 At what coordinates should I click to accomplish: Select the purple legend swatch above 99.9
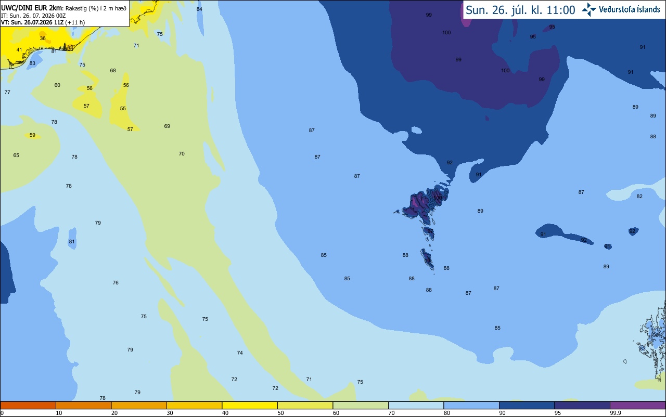point(637,405)
